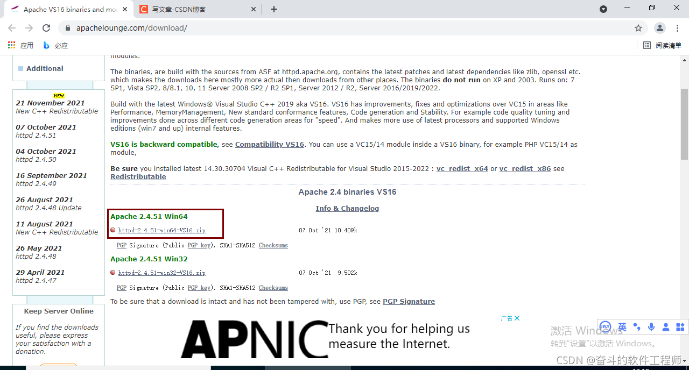Open 16 September 2021 httpd 2.4.49 entry
The width and height of the screenshot is (689, 370).
click(x=51, y=180)
